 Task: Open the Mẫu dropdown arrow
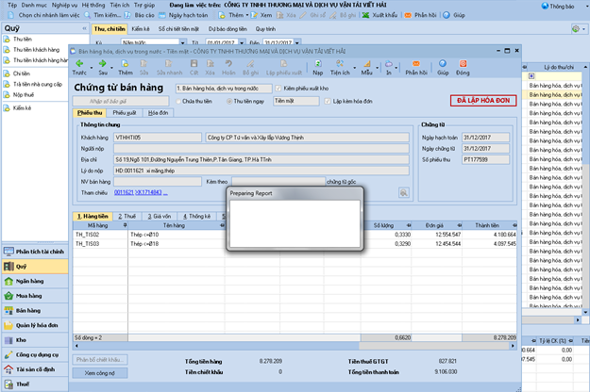coord(377,68)
